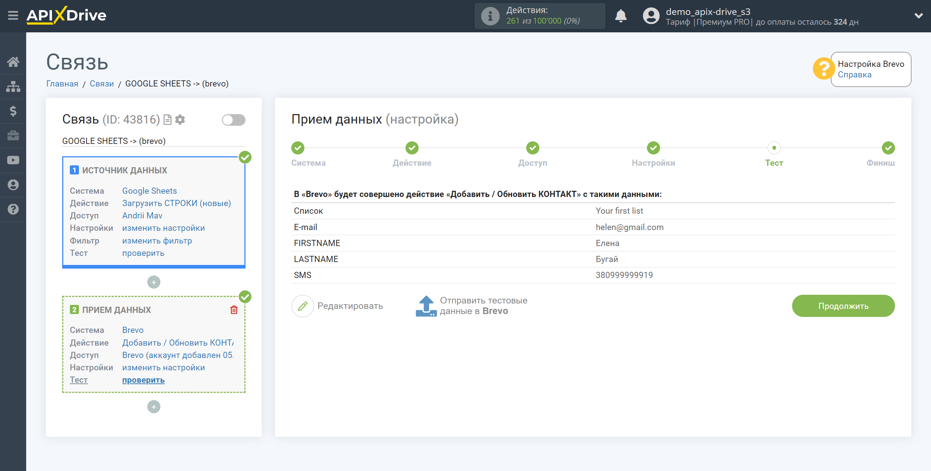Go to the Действие step
This screenshot has height=471, width=931.
coord(412,148)
